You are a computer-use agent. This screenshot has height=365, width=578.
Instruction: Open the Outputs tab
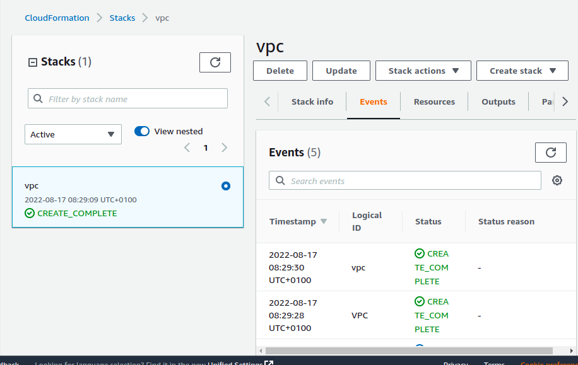point(498,101)
